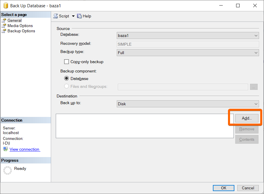Switch to Media Options page
264x194 pixels.
pyautogui.click(x=20, y=26)
